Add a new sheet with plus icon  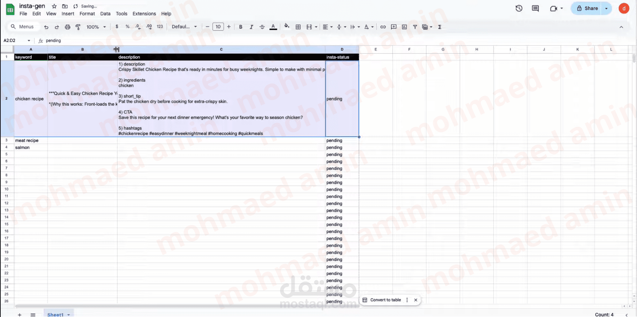coord(20,315)
